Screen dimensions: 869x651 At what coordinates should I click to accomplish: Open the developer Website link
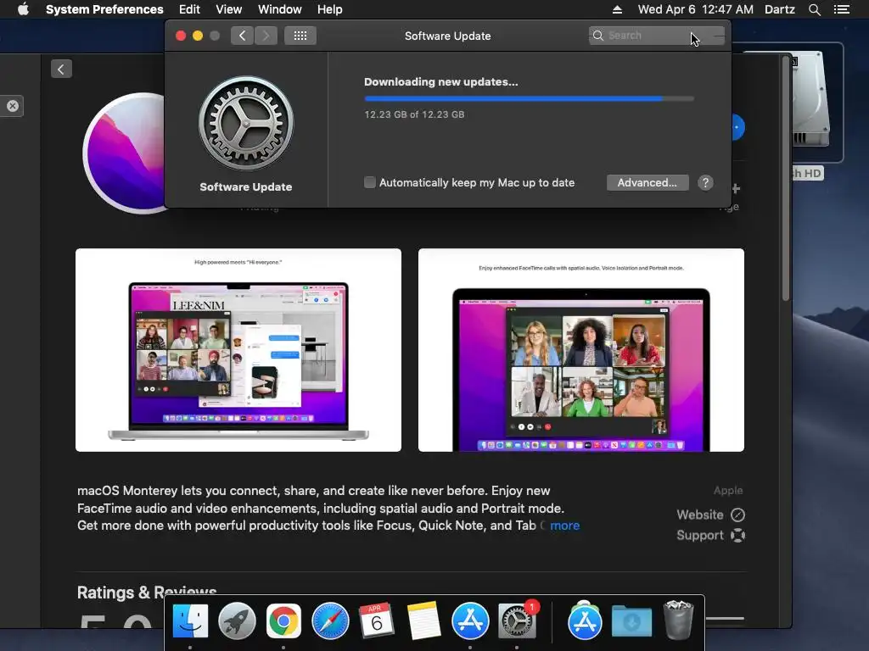click(710, 515)
